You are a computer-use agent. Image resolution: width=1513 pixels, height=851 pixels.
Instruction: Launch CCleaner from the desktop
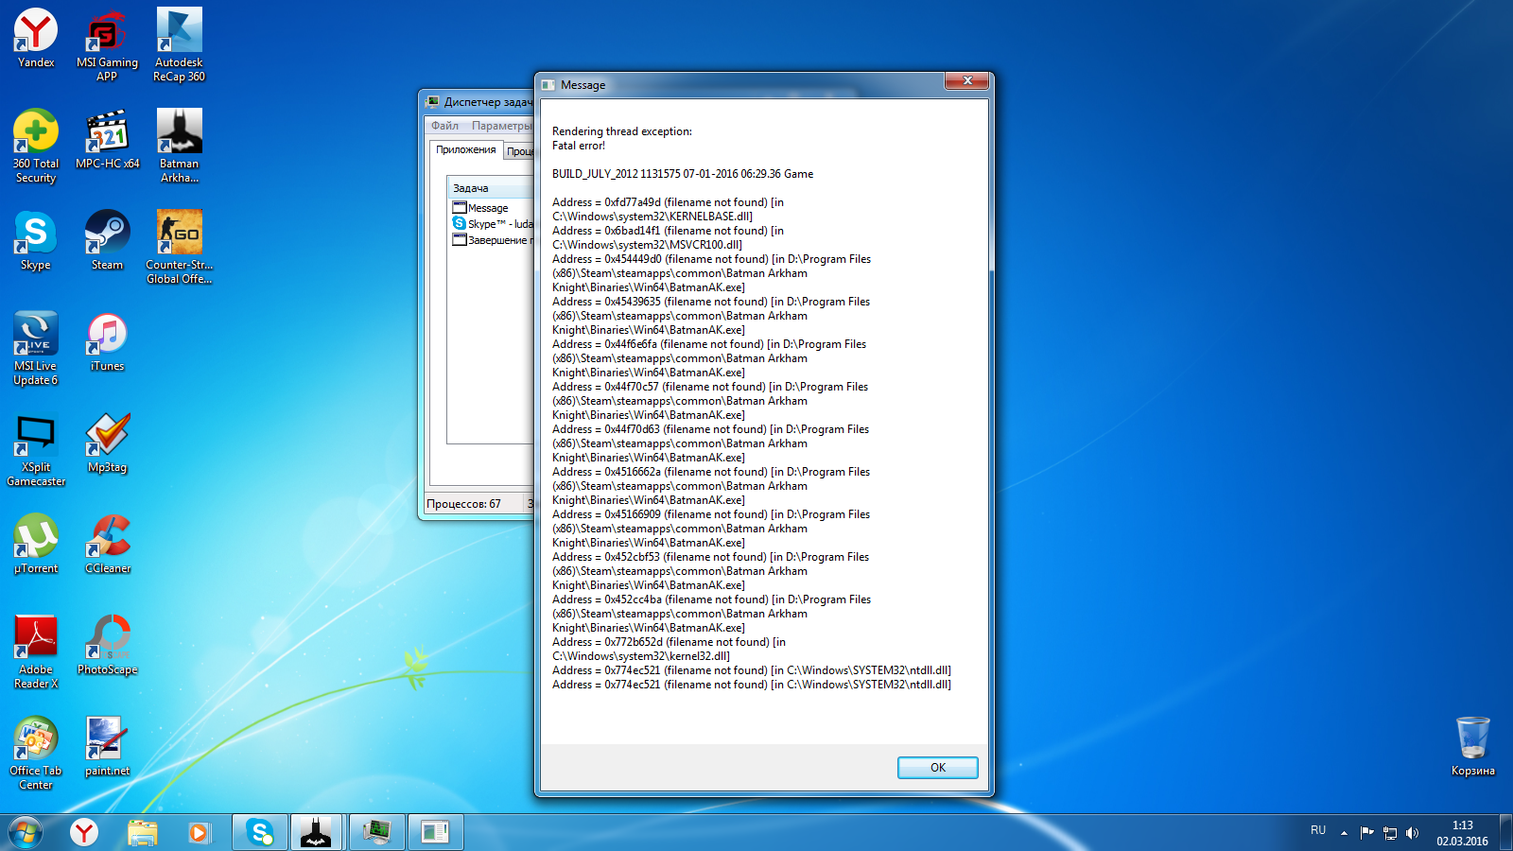pyautogui.click(x=107, y=544)
